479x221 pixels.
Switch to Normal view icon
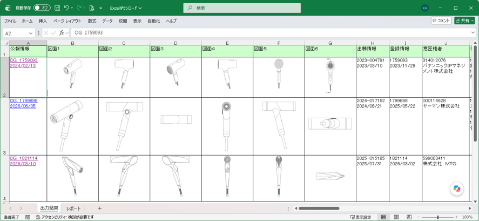tap(383, 217)
